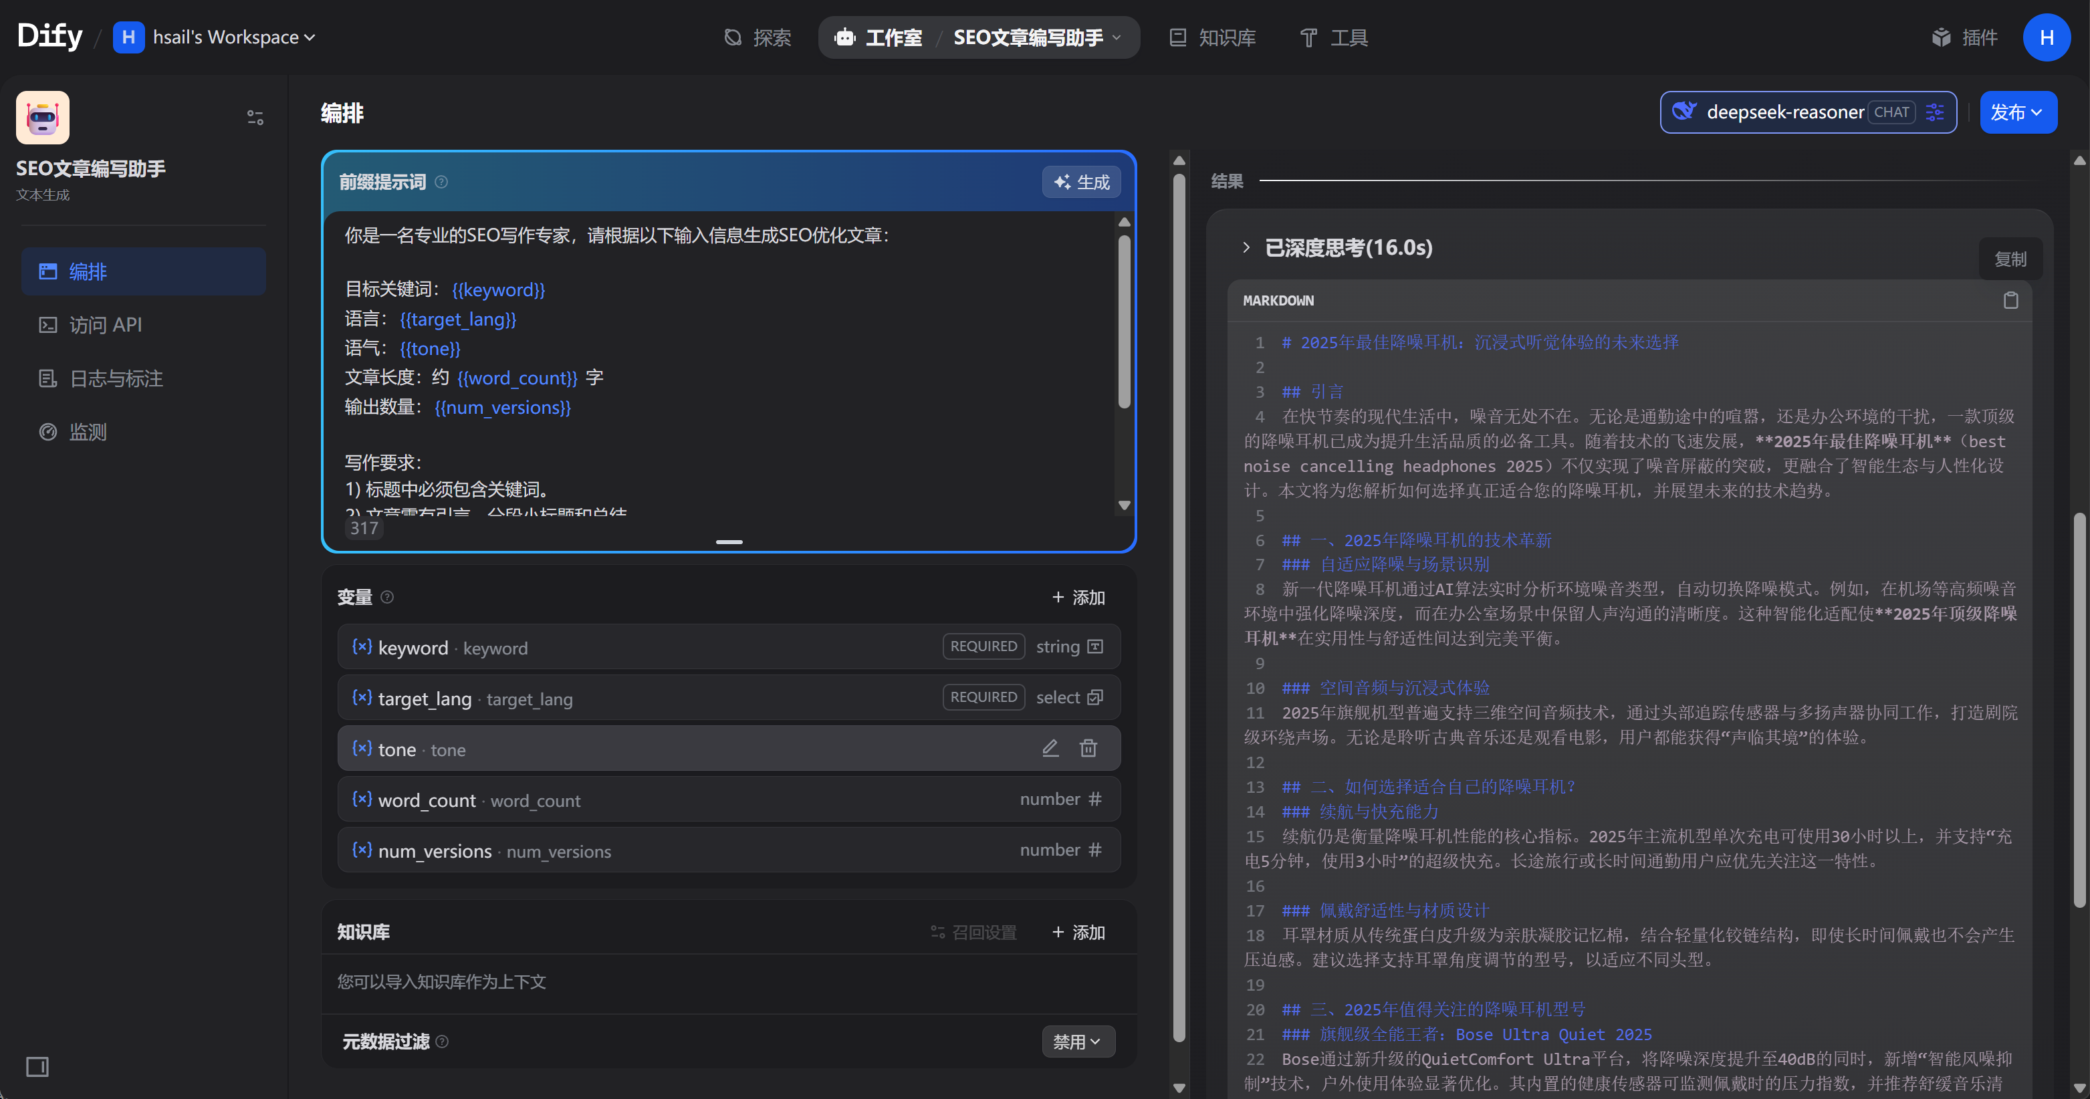
Task: Open hsail's Workspace dropdown
Action: [215, 37]
